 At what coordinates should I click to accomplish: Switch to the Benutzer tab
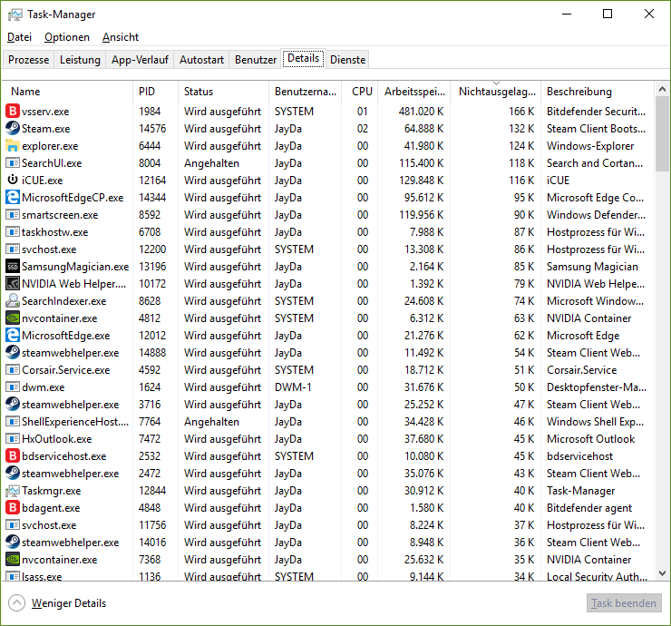click(x=256, y=60)
